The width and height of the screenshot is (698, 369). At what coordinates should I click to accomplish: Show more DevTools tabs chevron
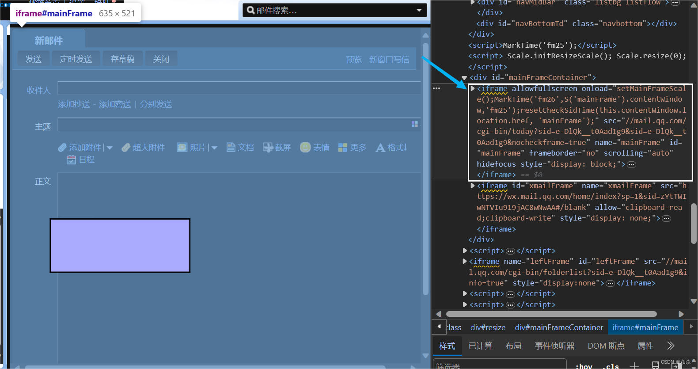[671, 346]
